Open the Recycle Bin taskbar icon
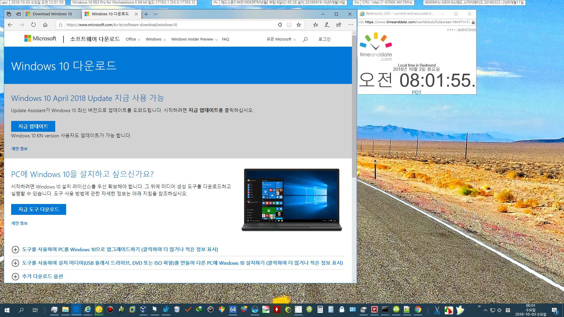 click(x=177, y=310)
